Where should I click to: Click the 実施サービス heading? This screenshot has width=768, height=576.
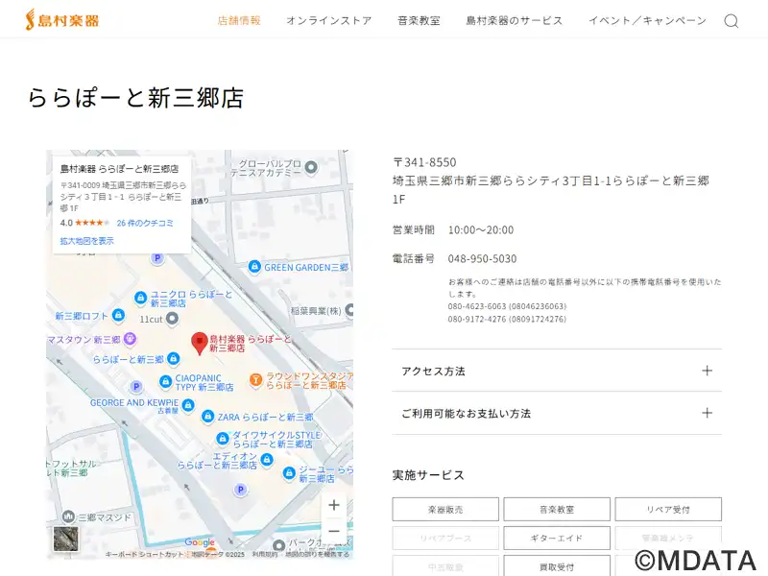pos(428,475)
